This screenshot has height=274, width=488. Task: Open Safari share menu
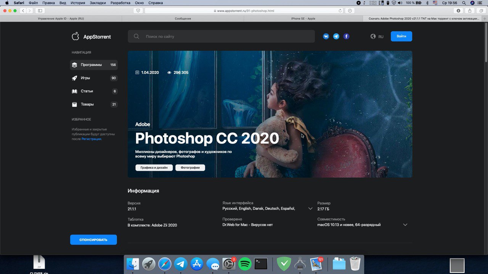pos(470,11)
